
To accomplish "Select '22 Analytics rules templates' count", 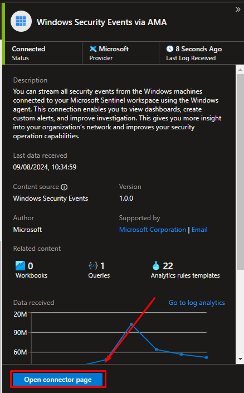I will 185,270.
